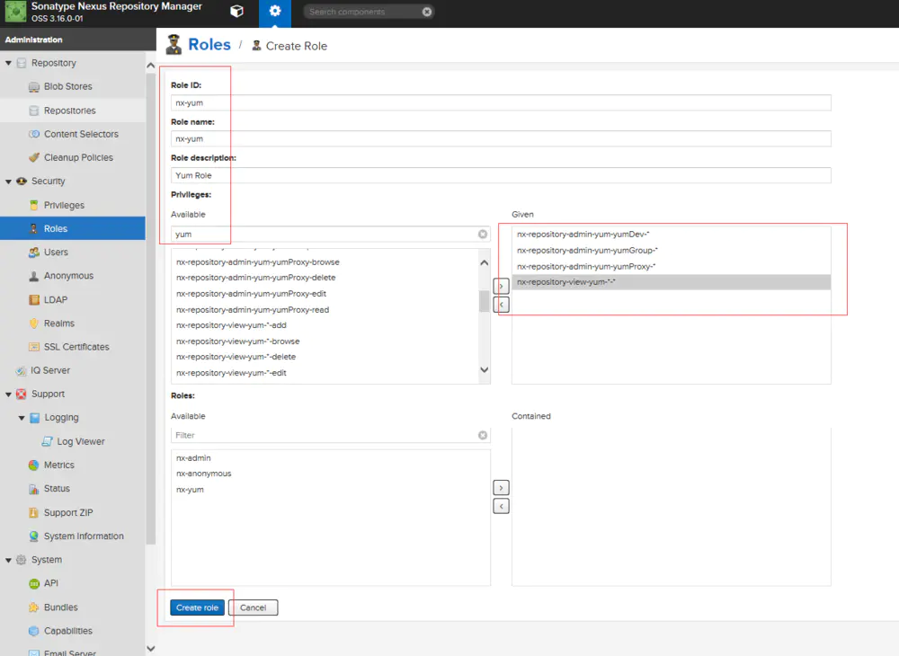The width and height of the screenshot is (899, 656).
Task: Click the Anonymous user icon
Action: click(x=34, y=276)
